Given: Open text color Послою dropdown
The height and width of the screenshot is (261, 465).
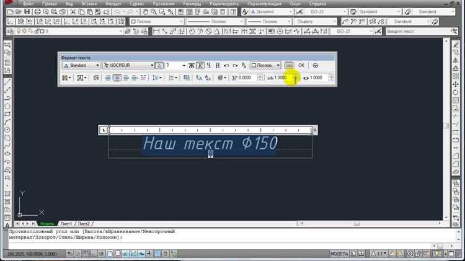Looking at the screenshot, I should pos(265,66).
